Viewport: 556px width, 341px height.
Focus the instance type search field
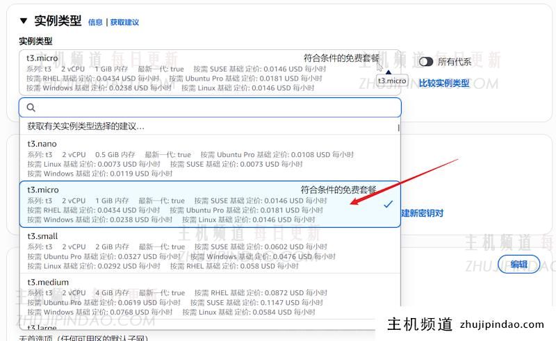[210, 108]
